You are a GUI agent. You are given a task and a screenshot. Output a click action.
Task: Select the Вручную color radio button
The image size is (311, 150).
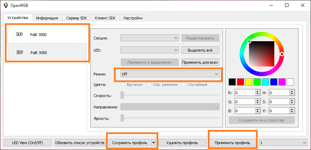coord(123,85)
